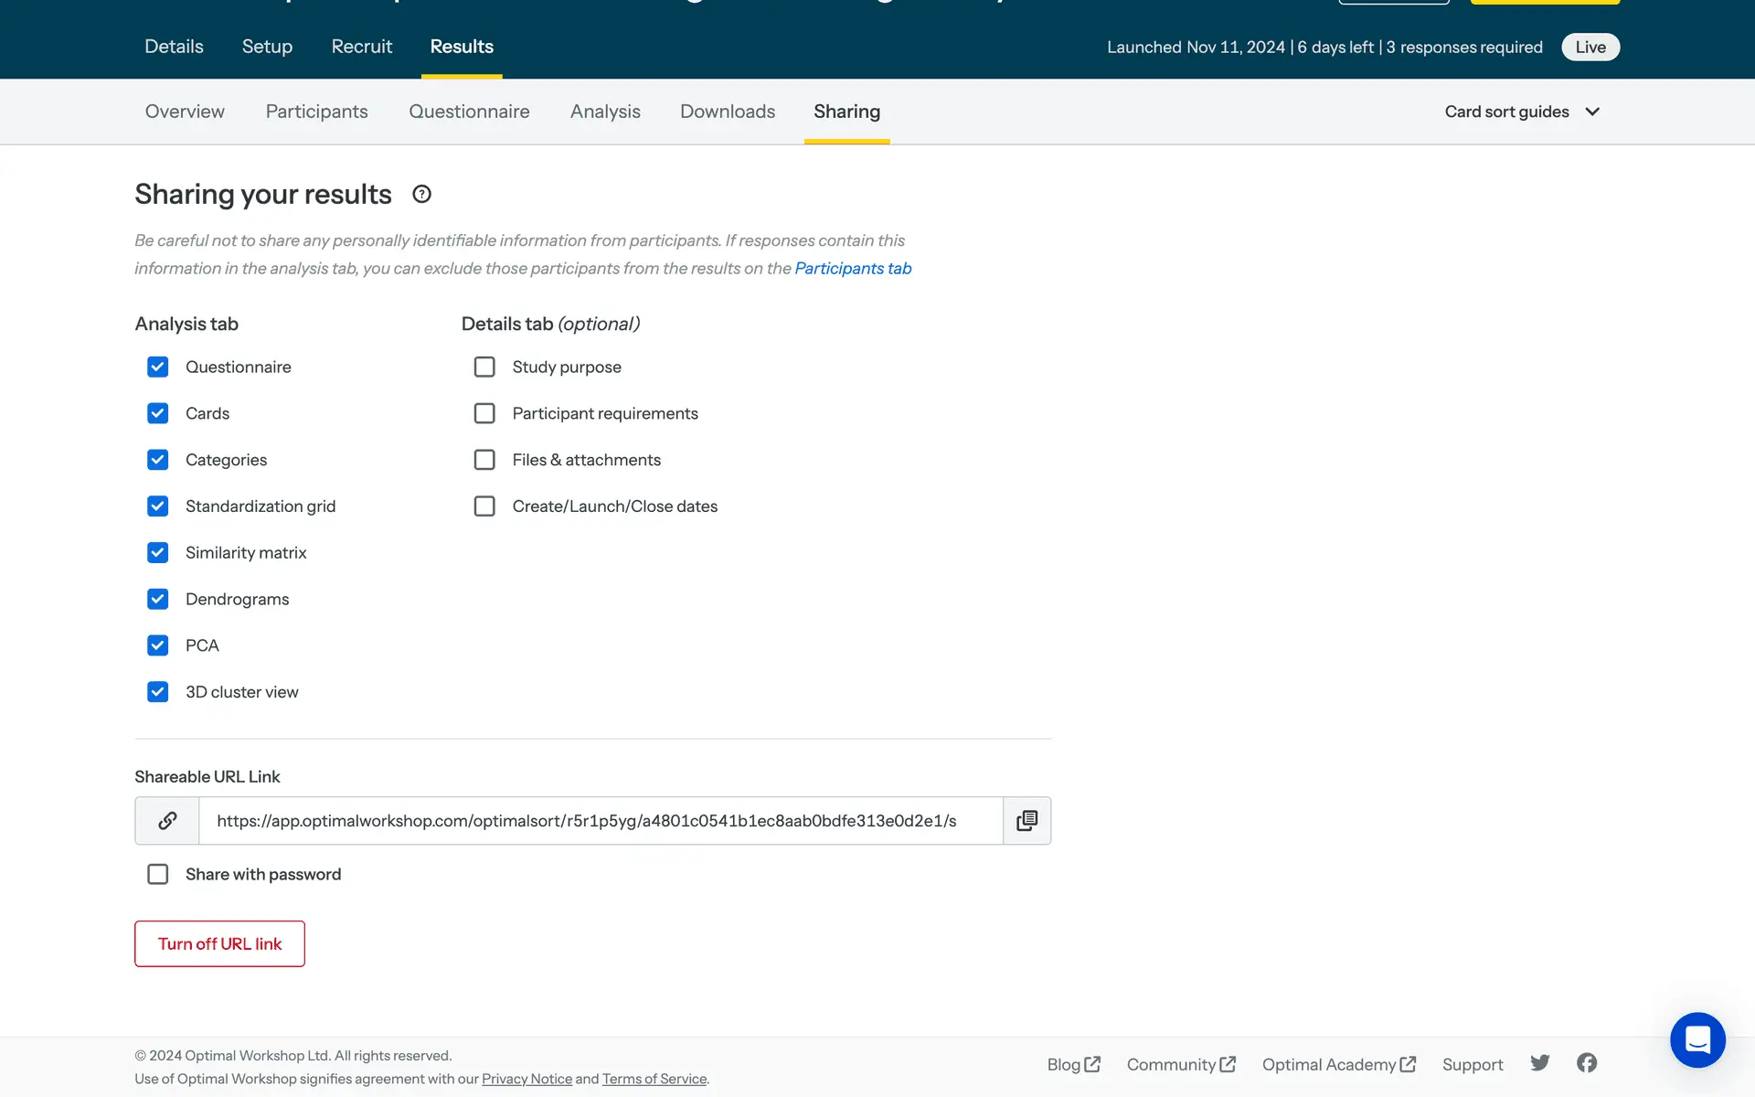Open the Privacy Notice link
The width and height of the screenshot is (1755, 1097).
pyautogui.click(x=526, y=1079)
